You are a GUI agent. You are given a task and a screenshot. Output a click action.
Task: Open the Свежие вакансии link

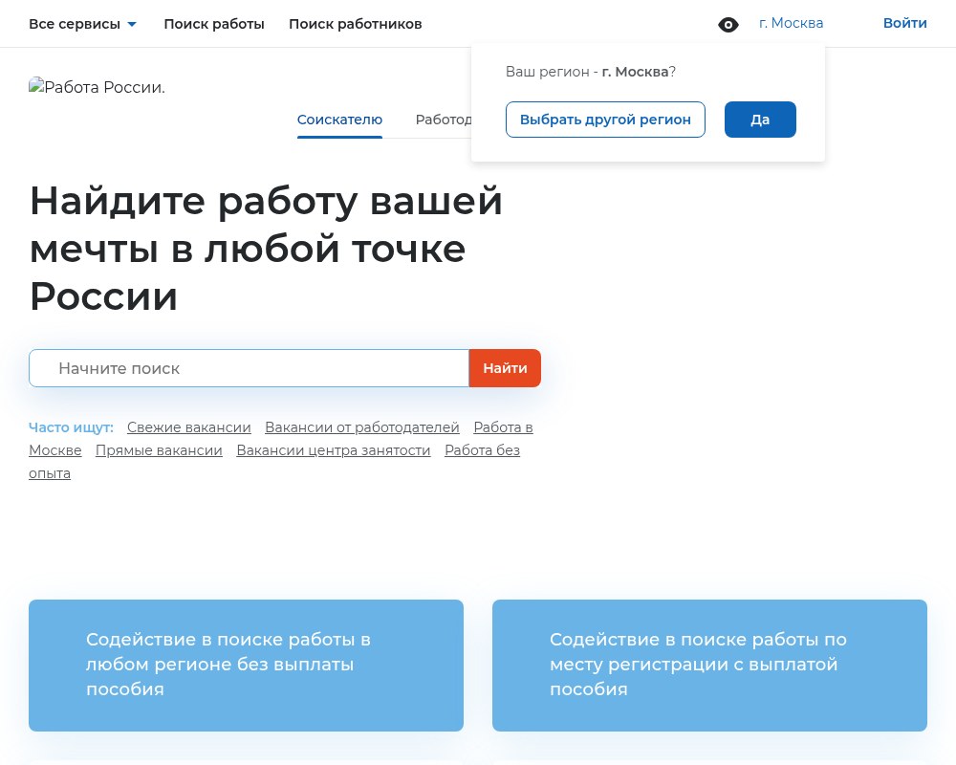(189, 427)
